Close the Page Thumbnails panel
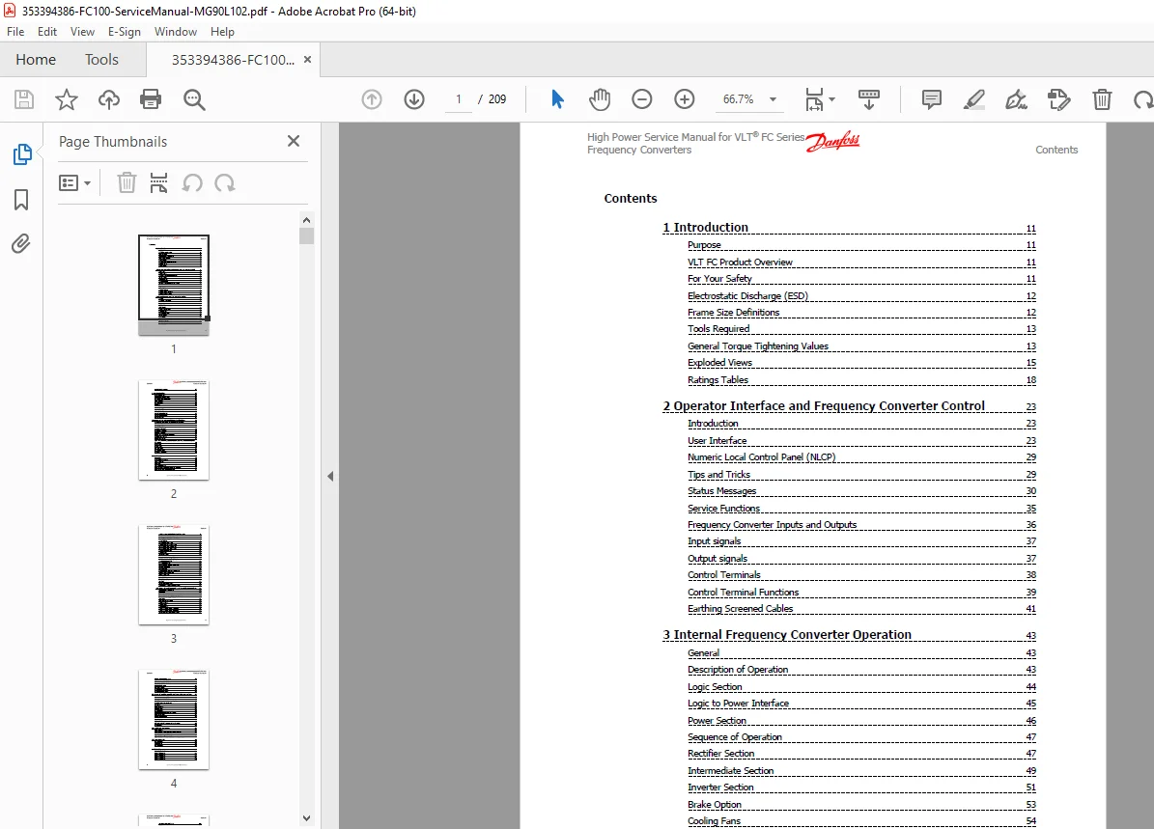This screenshot has width=1154, height=829. click(x=294, y=141)
